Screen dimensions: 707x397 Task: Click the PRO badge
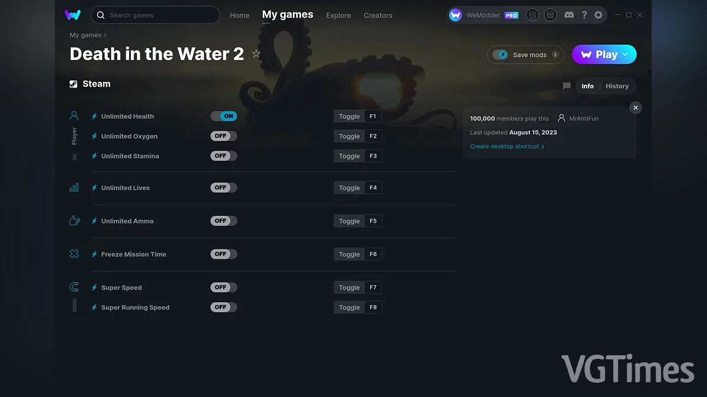coord(511,15)
